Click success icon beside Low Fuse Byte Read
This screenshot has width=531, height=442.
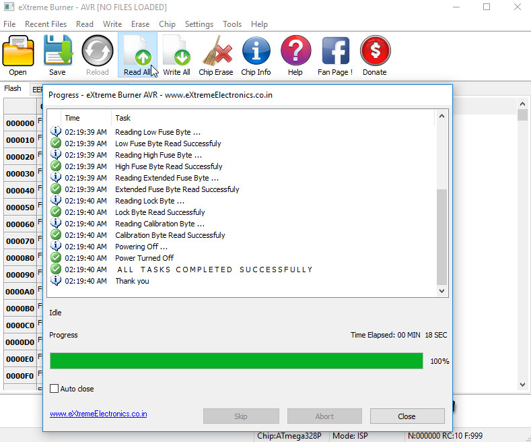(56, 143)
